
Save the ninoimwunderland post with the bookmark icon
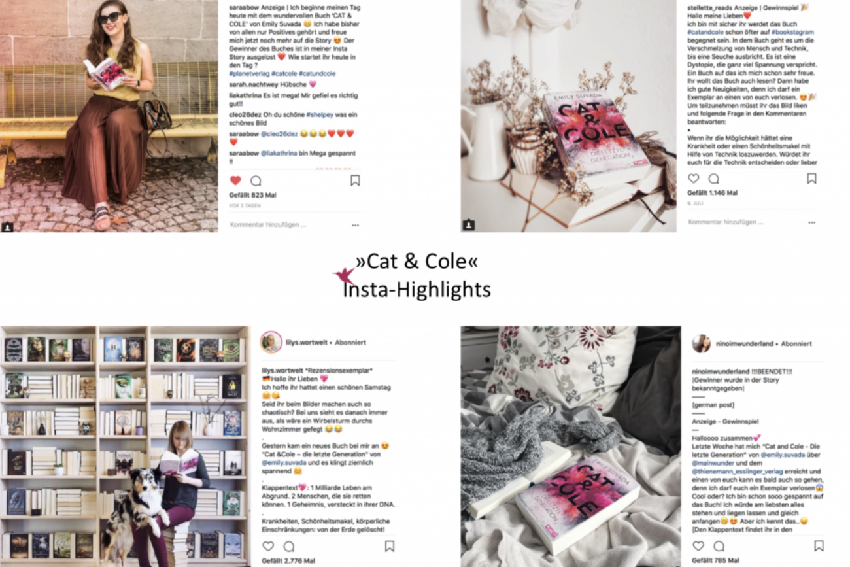(x=819, y=546)
